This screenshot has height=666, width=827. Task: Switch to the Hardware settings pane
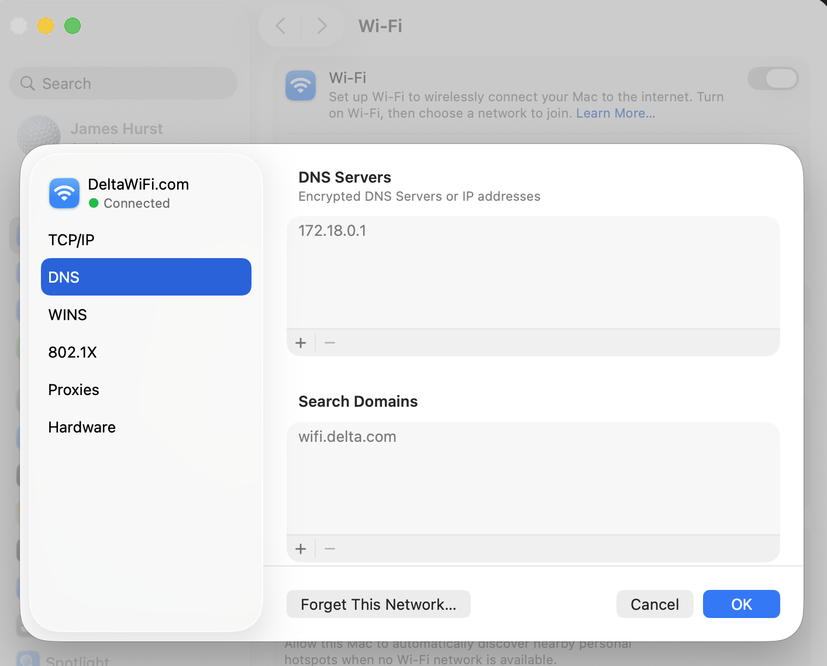click(82, 427)
